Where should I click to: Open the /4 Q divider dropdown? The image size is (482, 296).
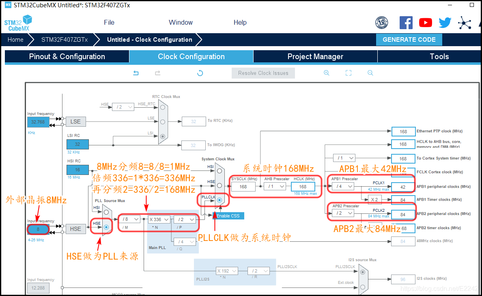185,242
